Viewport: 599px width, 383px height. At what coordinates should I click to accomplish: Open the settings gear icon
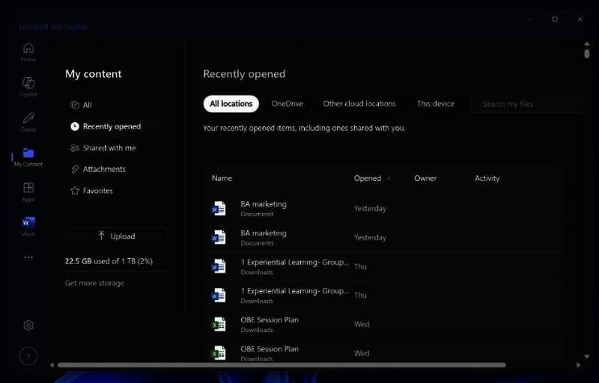click(28, 325)
